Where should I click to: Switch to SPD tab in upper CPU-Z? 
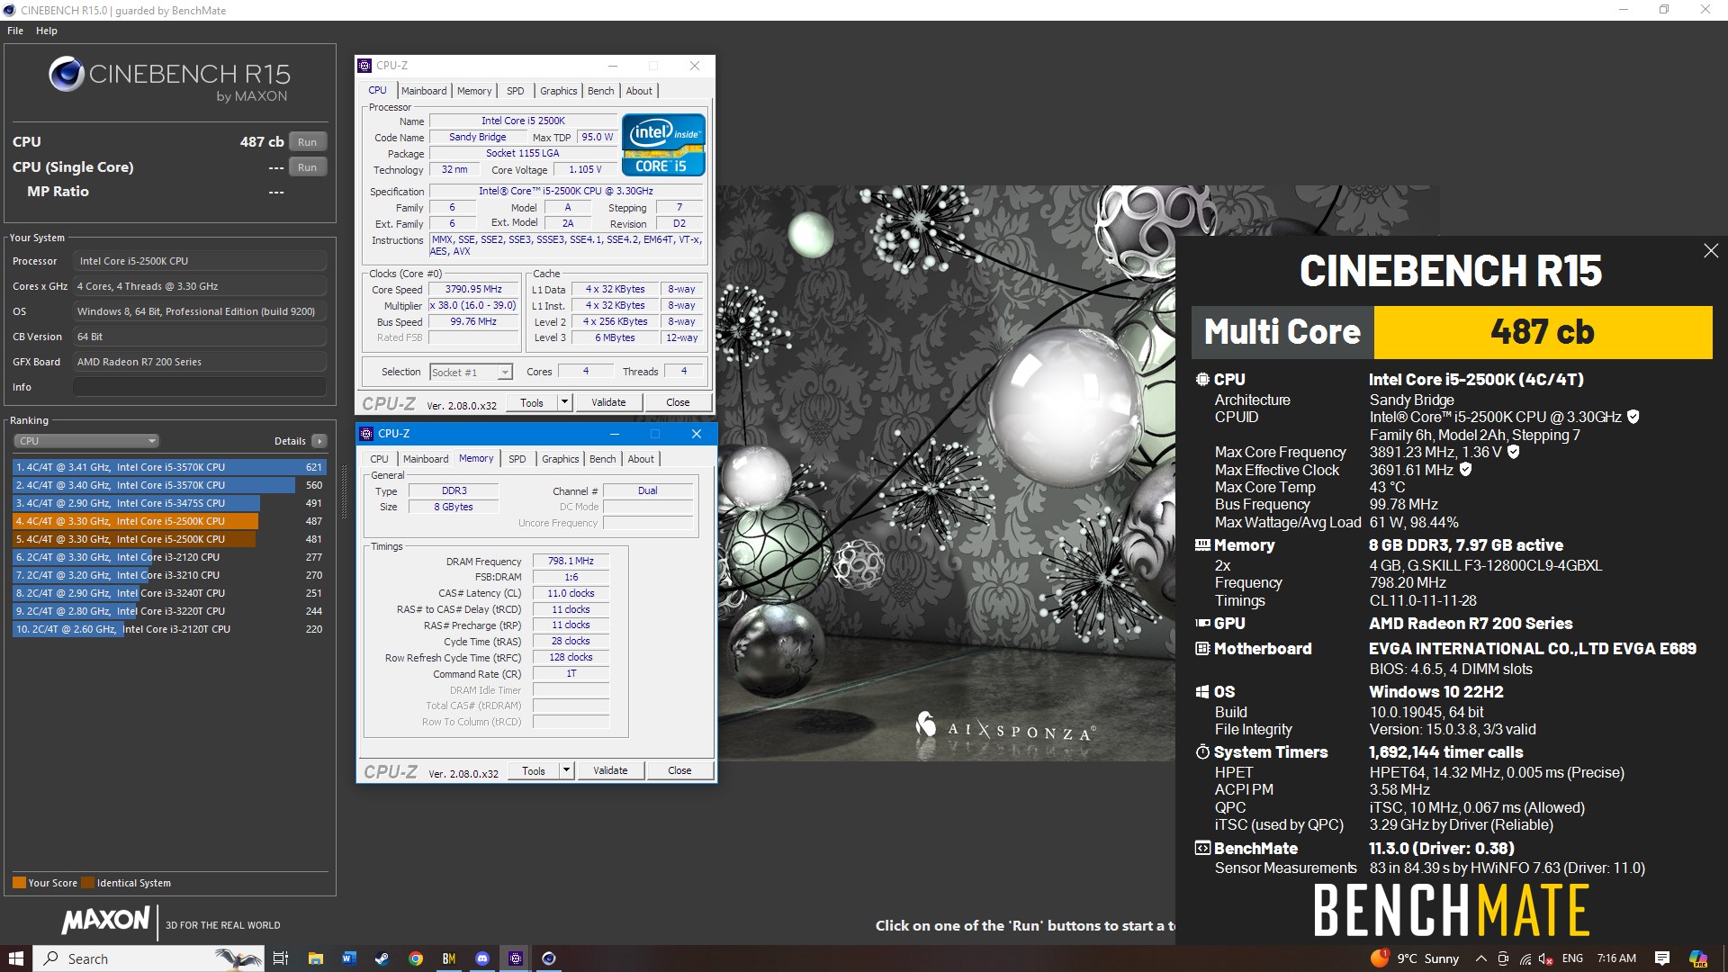click(x=515, y=91)
